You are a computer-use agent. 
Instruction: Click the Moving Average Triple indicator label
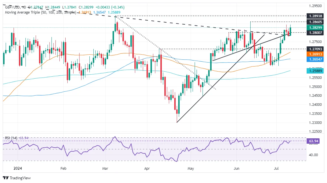[40, 12]
